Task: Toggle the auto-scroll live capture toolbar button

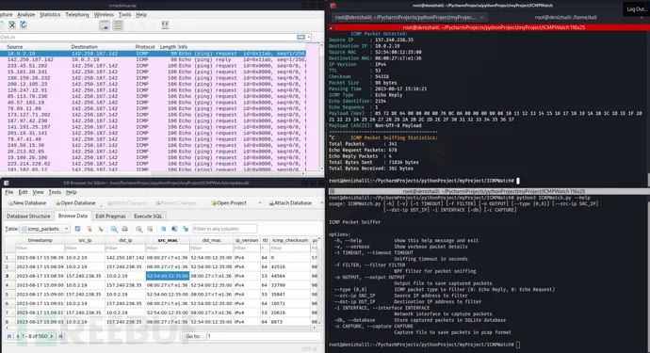Action: 105,25
